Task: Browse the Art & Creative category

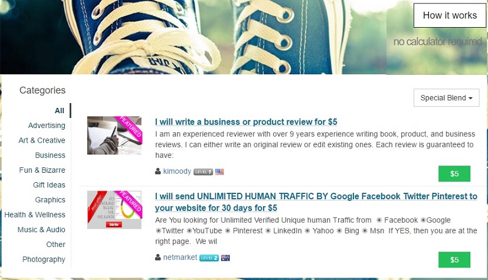Action: tap(42, 140)
